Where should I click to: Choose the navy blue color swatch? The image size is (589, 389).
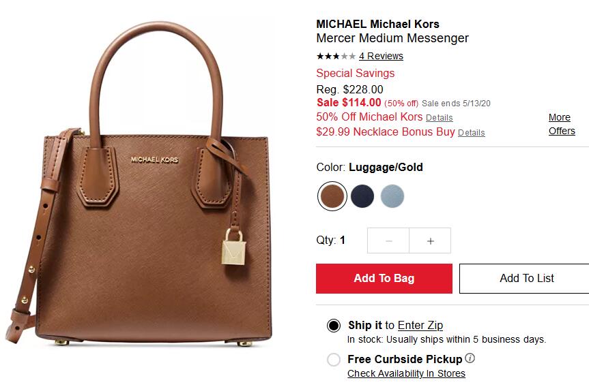(362, 196)
